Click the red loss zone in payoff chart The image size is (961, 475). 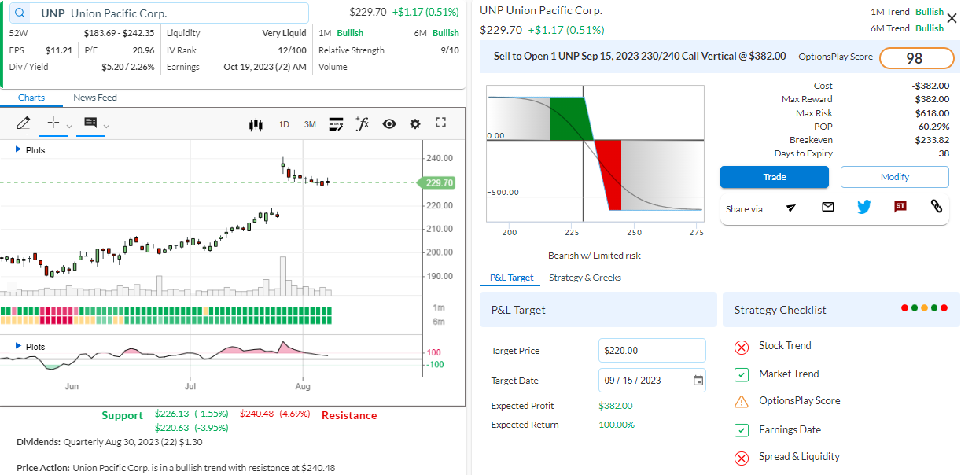point(609,175)
